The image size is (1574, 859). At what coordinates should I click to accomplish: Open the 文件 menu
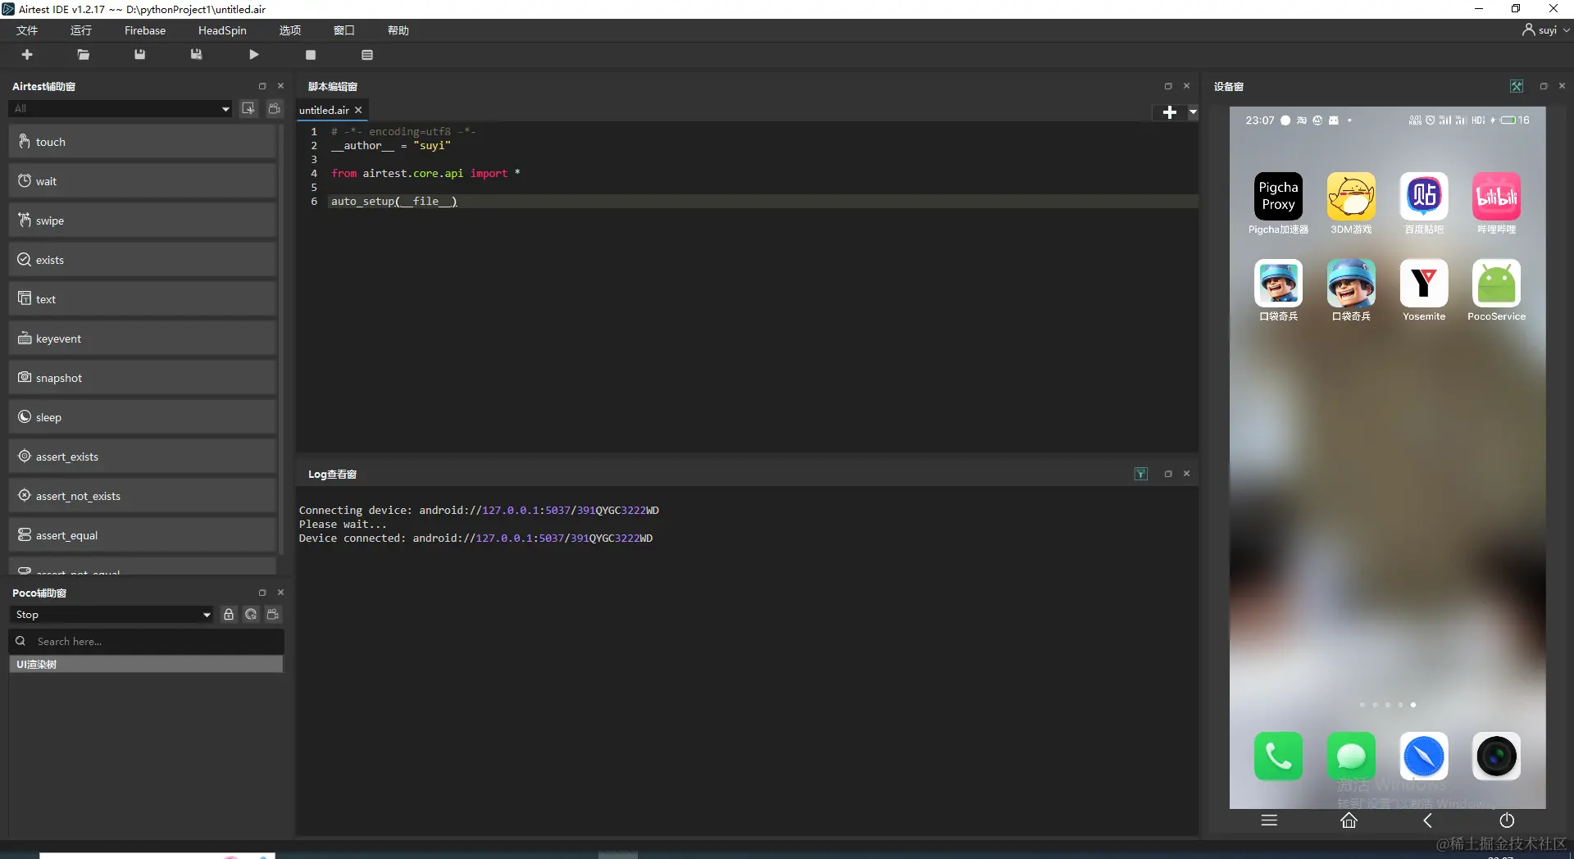[27, 30]
